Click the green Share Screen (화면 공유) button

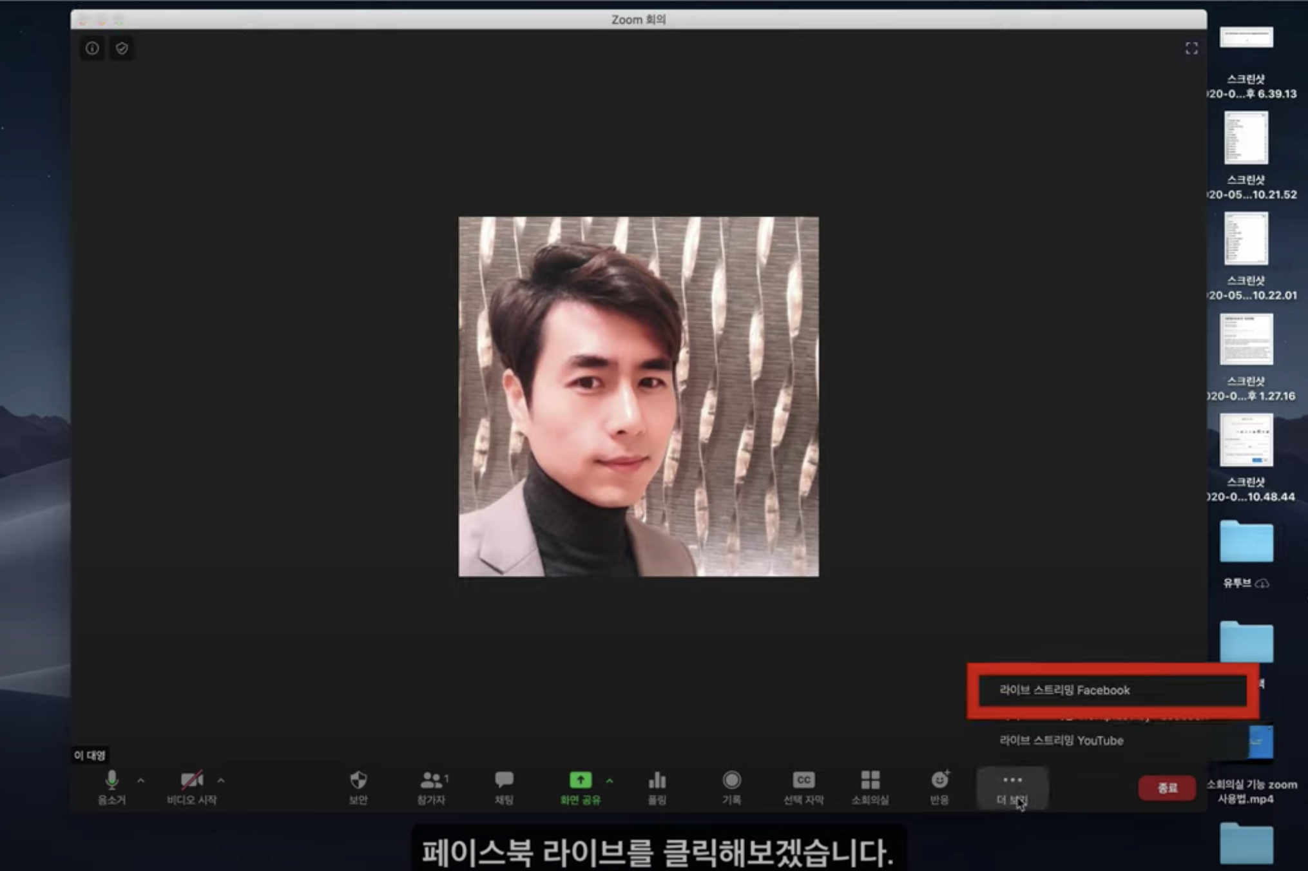[x=580, y=787]
